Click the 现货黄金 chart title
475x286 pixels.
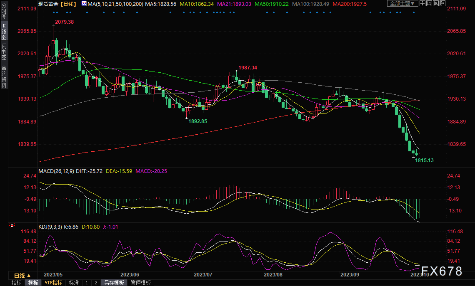point(48,4)
